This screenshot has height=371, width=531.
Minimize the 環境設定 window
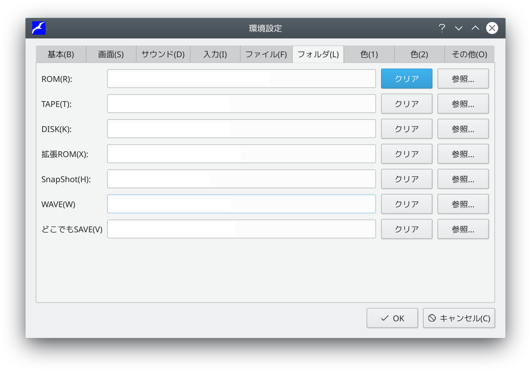[459, 28]
